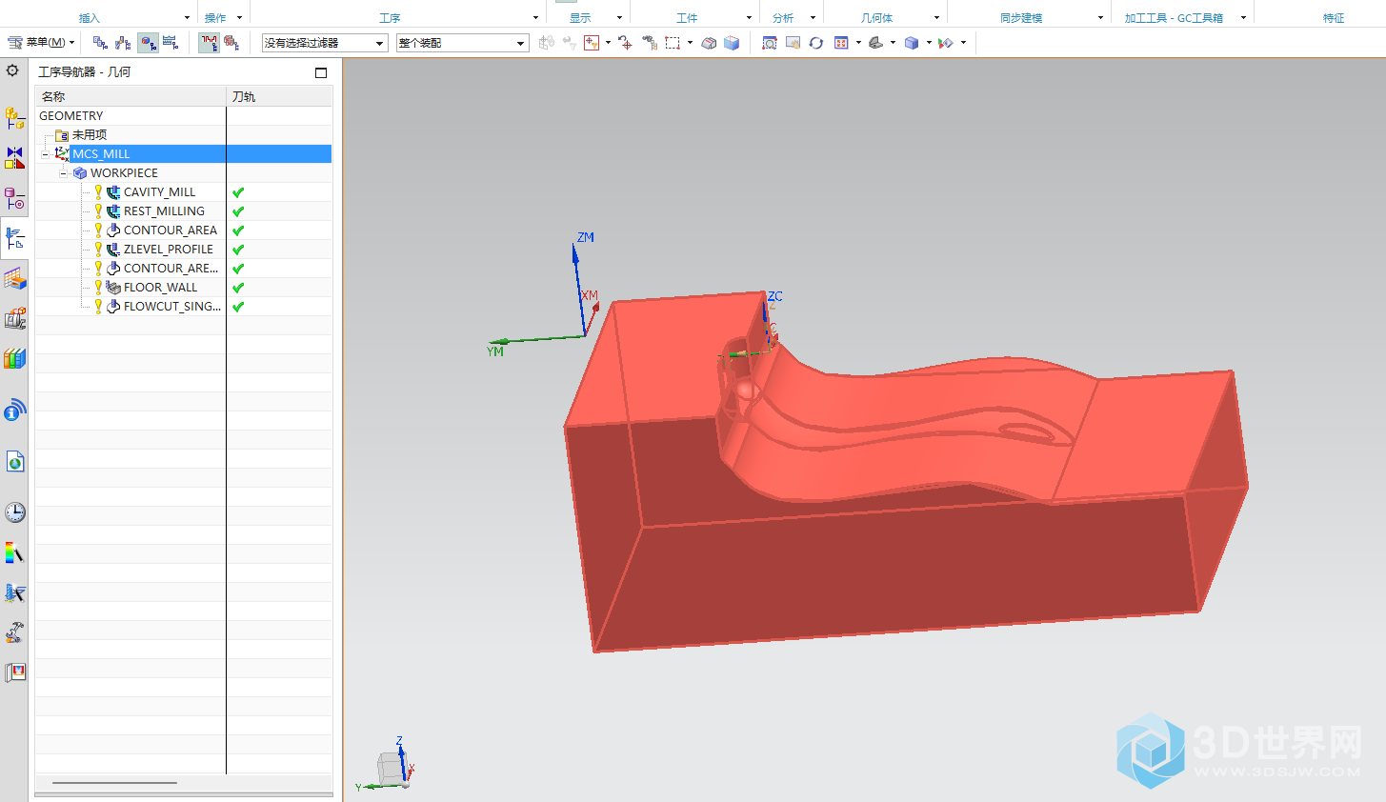Viewport: 1386px width, 802px height.
Task: Expand the 插入 ribbon group arrow
Action: [x=187, y=18]
